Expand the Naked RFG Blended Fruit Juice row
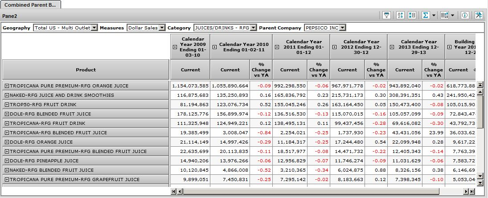This screenshot has height=198, width=488. point(7,170)
